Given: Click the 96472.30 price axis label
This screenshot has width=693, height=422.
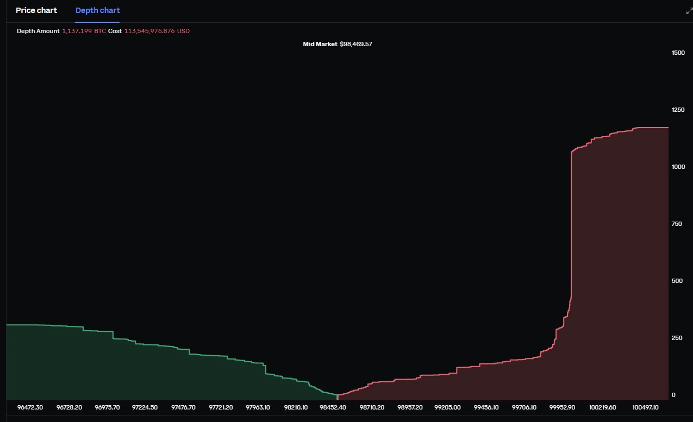Looking at the screenshot, I should click(30, 407).
